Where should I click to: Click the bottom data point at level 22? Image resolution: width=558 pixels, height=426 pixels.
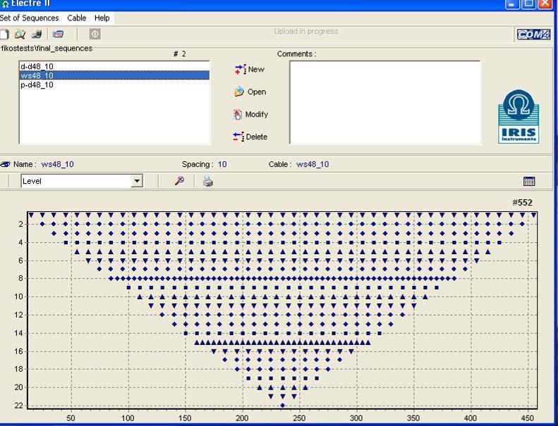283,406
